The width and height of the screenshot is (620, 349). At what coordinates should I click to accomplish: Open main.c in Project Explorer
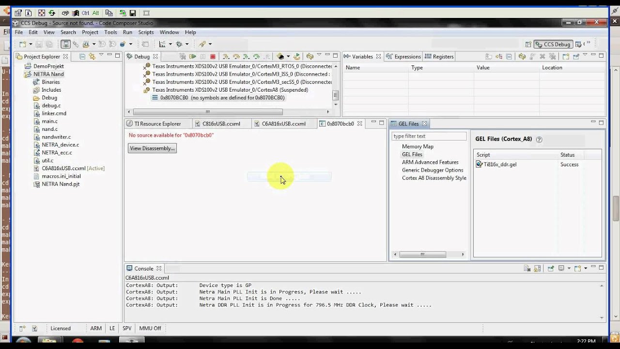tap(49, 121)
